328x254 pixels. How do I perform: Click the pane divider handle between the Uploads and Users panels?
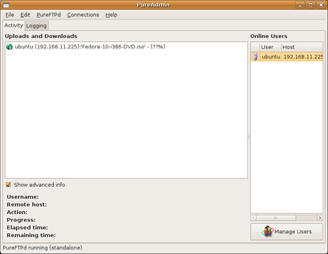tap(249, 137)
